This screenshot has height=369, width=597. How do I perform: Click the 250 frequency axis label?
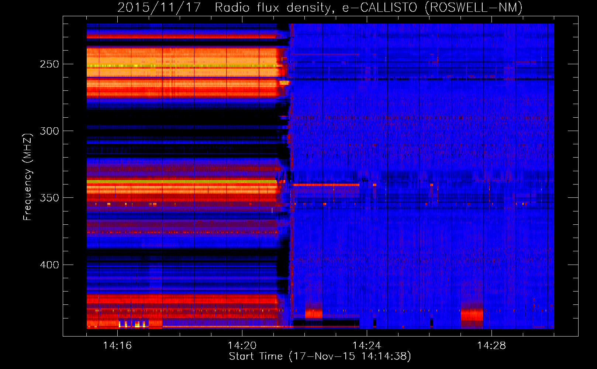pos(49,64)
